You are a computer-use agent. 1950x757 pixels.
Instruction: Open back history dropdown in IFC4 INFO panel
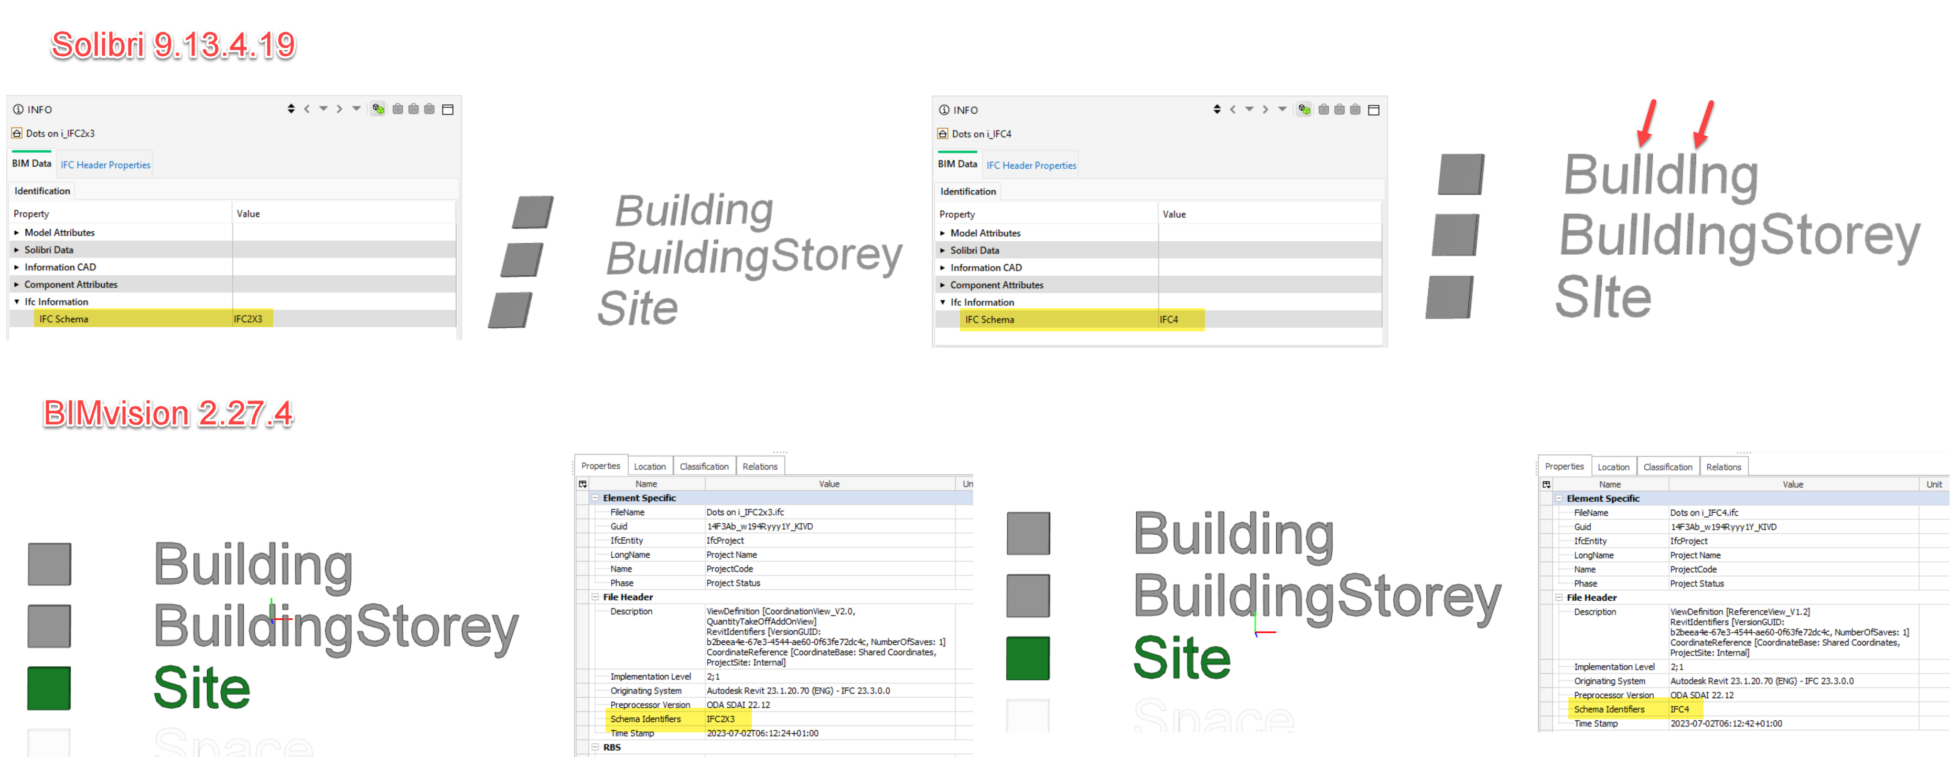point(1249,110)
